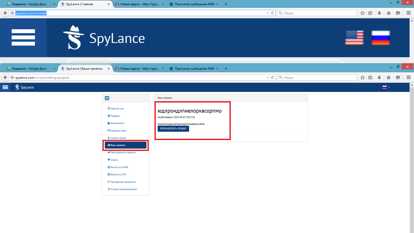Open history dropdown in spylance.com/ru/main address bar

click(268, 13)
